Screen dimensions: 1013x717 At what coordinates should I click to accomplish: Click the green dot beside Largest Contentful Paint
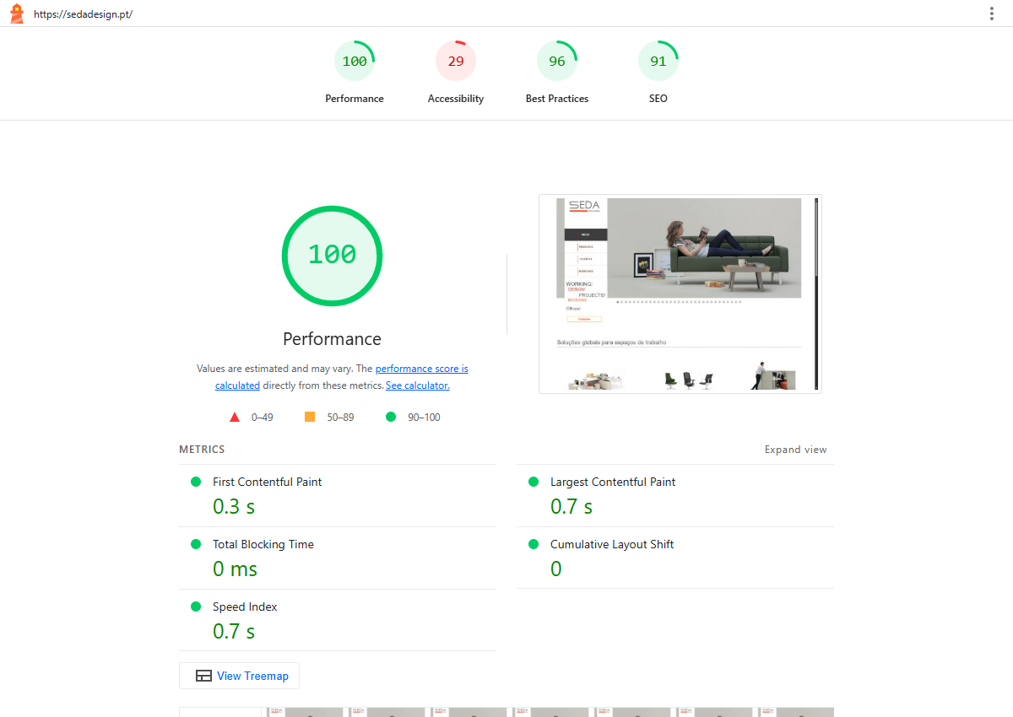(x=534, y=482)
